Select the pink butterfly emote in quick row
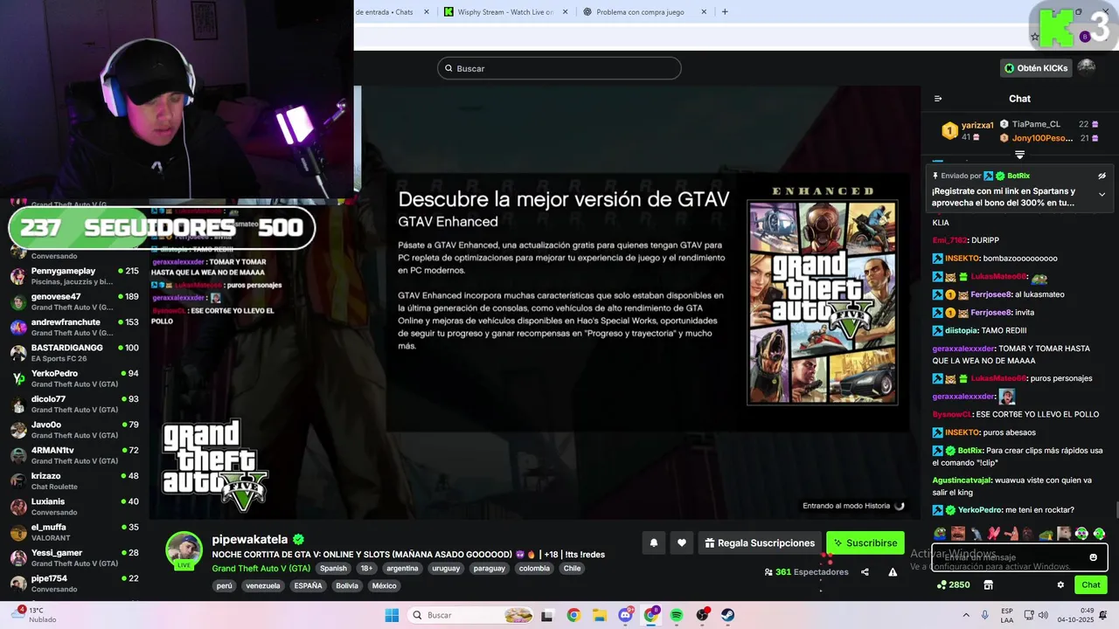This screenshot has height=629, width=1119. tap(993, 533)
